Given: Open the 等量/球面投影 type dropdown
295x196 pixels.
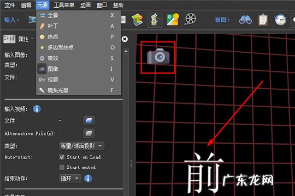Looking at the screenshot, I should coord(82,146).
